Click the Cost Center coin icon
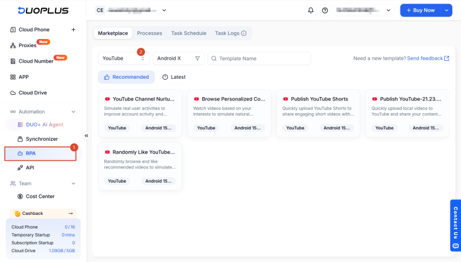The width and height of the screenshot is (461, 262). tap(20, 196)
